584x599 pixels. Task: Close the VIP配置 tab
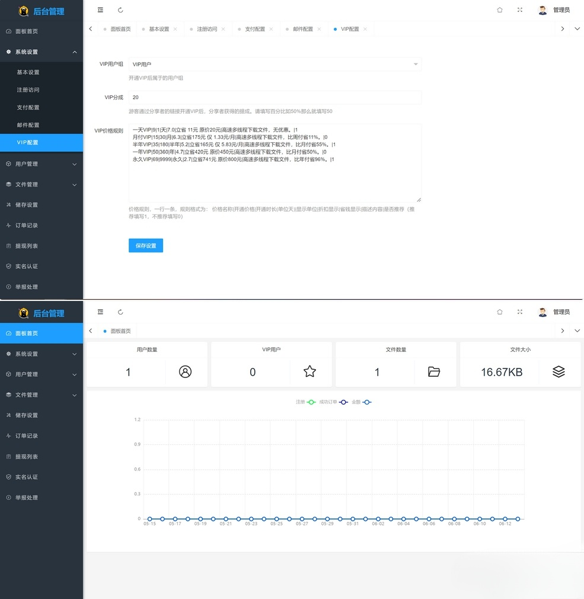[x=365, y=29]
